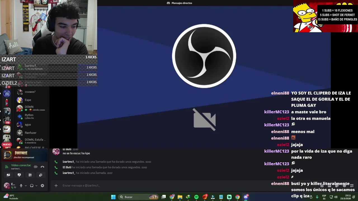Click the green connection signal icon

(7, 167)
